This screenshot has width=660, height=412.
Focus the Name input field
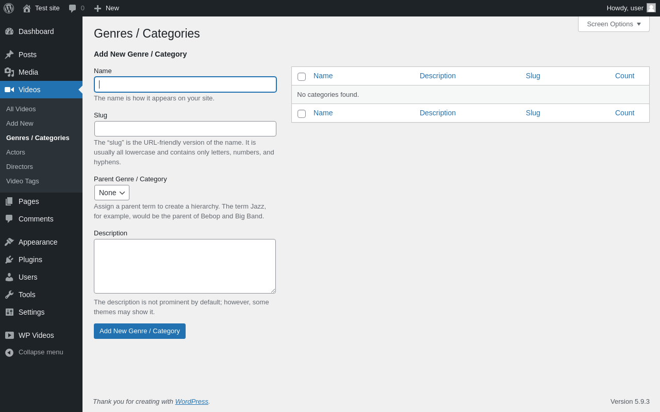pos(185,84)
